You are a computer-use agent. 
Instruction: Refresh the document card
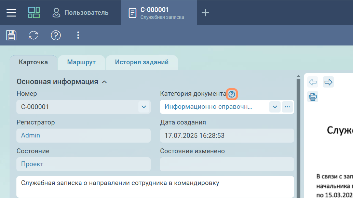[33, 35]
